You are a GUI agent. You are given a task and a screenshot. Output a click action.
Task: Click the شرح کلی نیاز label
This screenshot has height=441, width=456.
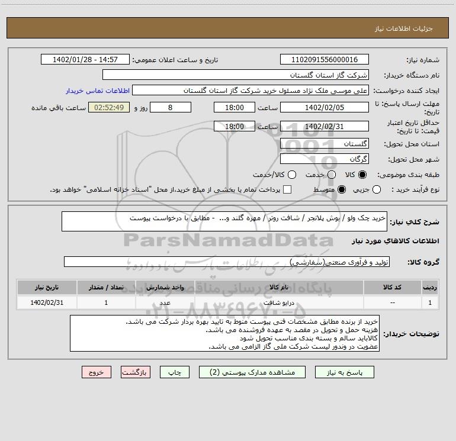(415, 222)
